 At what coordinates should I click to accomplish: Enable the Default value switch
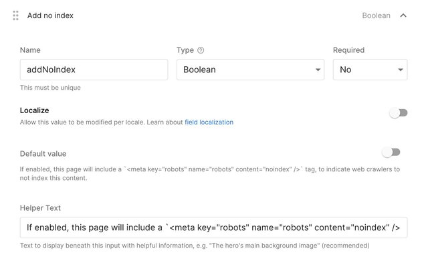[391, 152]
